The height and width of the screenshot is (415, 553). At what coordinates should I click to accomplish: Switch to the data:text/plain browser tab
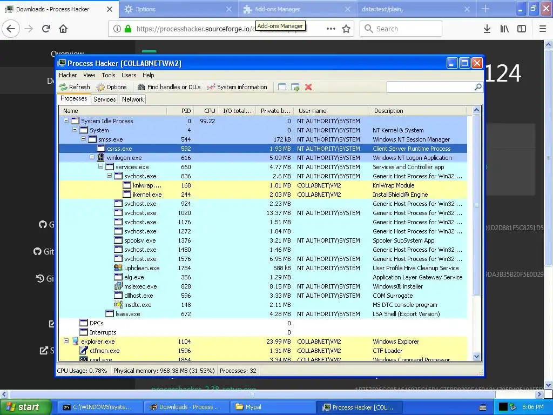point(415,9)
